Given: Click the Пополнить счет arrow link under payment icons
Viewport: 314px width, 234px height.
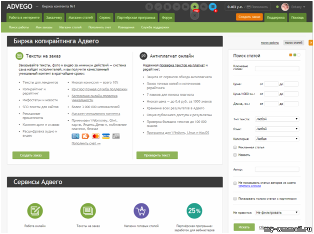Looking at the screenshot, I should click(86, 143).
